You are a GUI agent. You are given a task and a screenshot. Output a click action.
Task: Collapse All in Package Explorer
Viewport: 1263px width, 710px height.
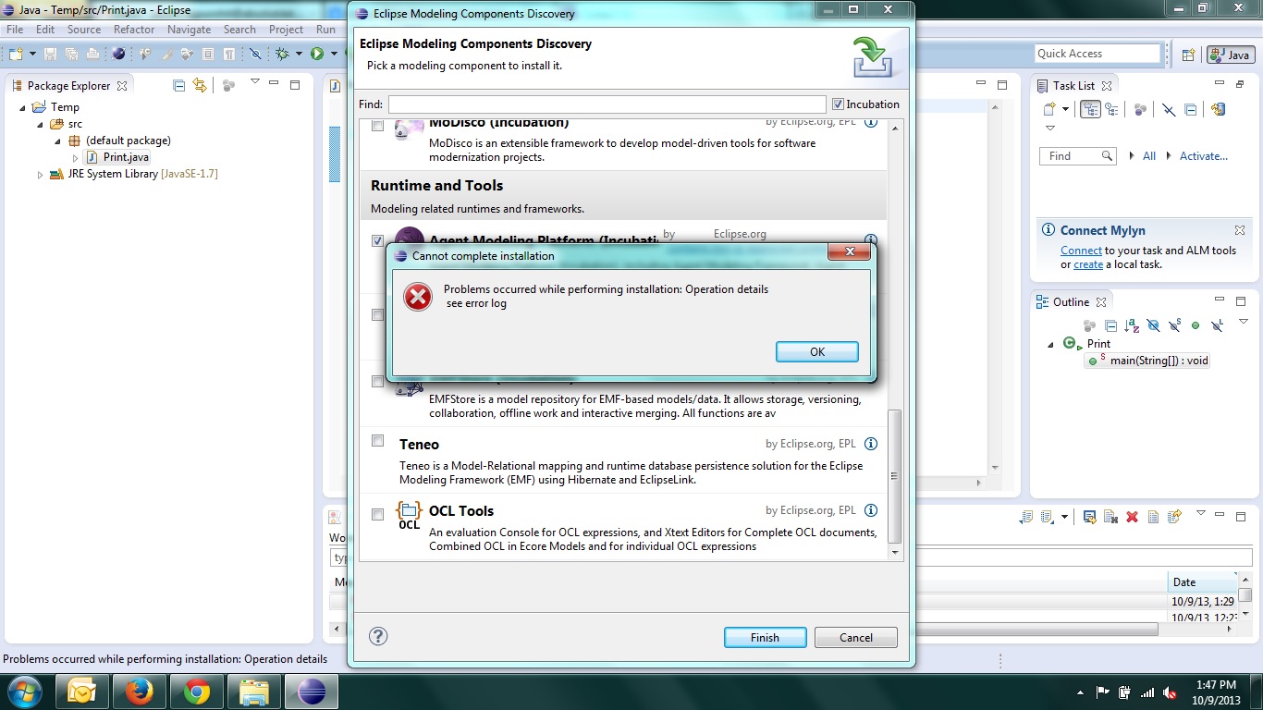(179, 85)
